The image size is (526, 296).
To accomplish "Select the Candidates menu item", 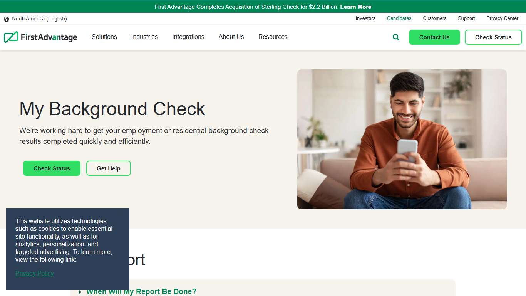I will coord(399,18).
